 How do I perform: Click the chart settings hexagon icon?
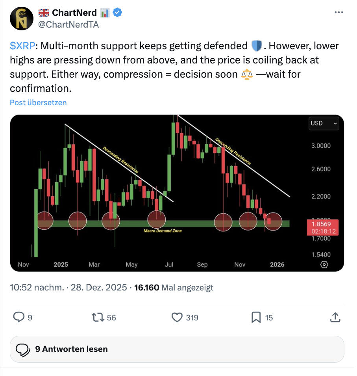[x=324, y=264]
